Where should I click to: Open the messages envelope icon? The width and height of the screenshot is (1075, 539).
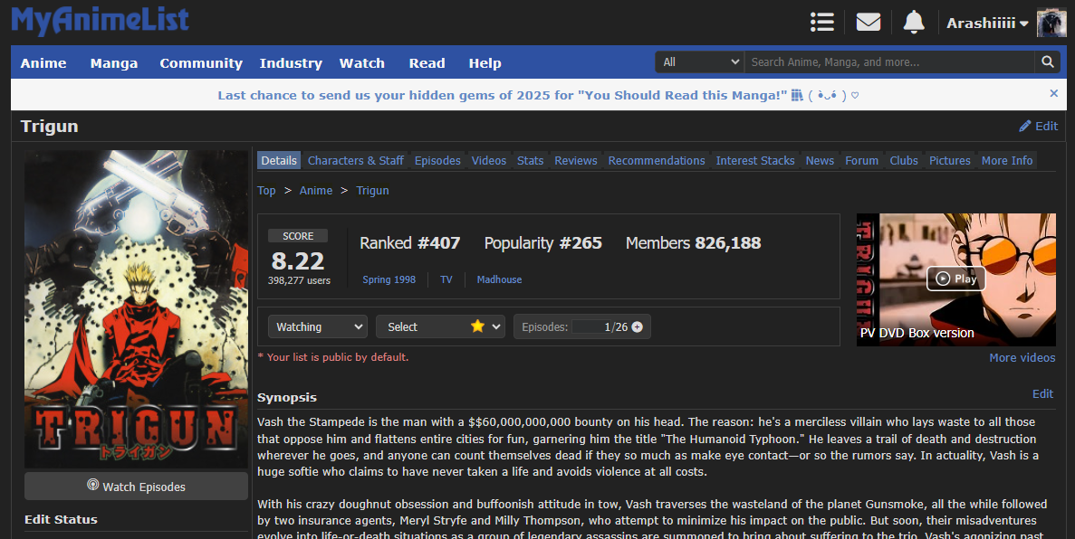pyautogui.click(x=868, y=23)
